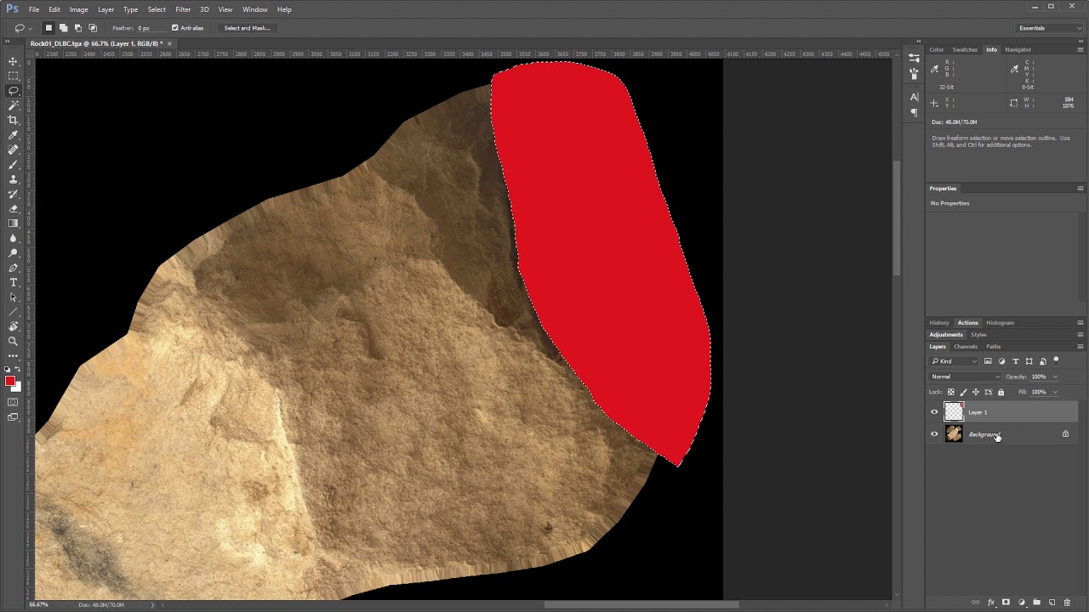The image size is (1089, 612).
Task: Select the Eyedropper tool in the toolbar
Action: [13, 135]
